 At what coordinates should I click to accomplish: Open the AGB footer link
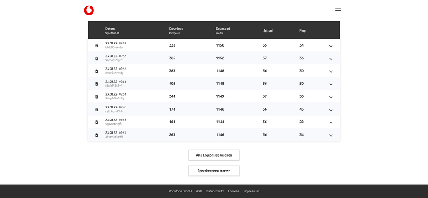tap(199, 191)
